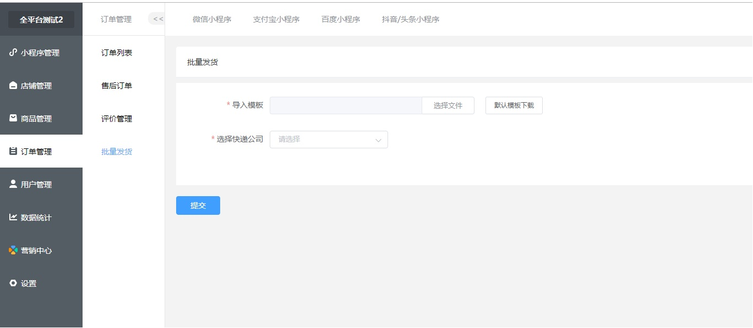This screenshot has width=753, height=328.
Task: Click the 全平台测试2 platform button
Action: coord(41,19)
